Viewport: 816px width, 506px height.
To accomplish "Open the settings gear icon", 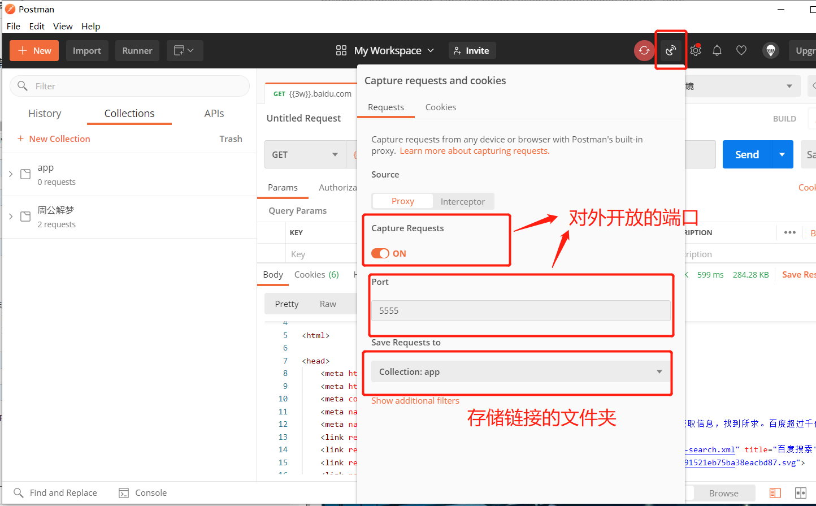I will pyautogui.click(x=696, y=50).
